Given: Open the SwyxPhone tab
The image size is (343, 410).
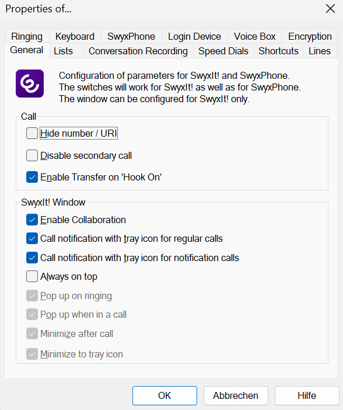Looking at the screenshot, I should 131,36.
